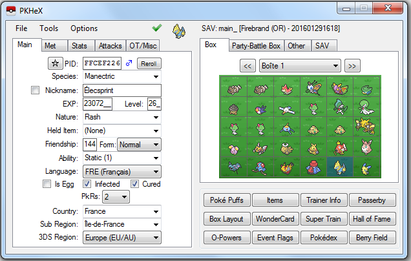Image resolution: width=411 pixels, height=261 pixels.
Task: Select the Whismur sprite in the box
Action: click(x=234, y=150)
